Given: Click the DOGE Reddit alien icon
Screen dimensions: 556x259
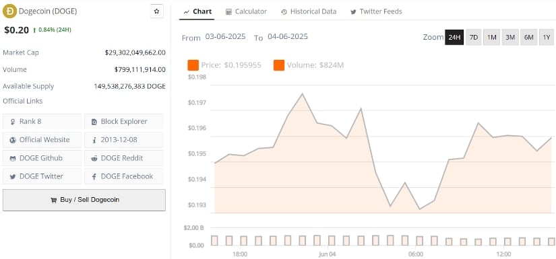Looking at the screenshot, I should click(x=94, y=159).
